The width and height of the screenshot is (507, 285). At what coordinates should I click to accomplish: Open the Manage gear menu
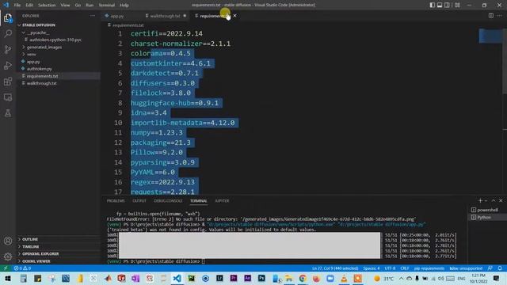pos(8,256)
